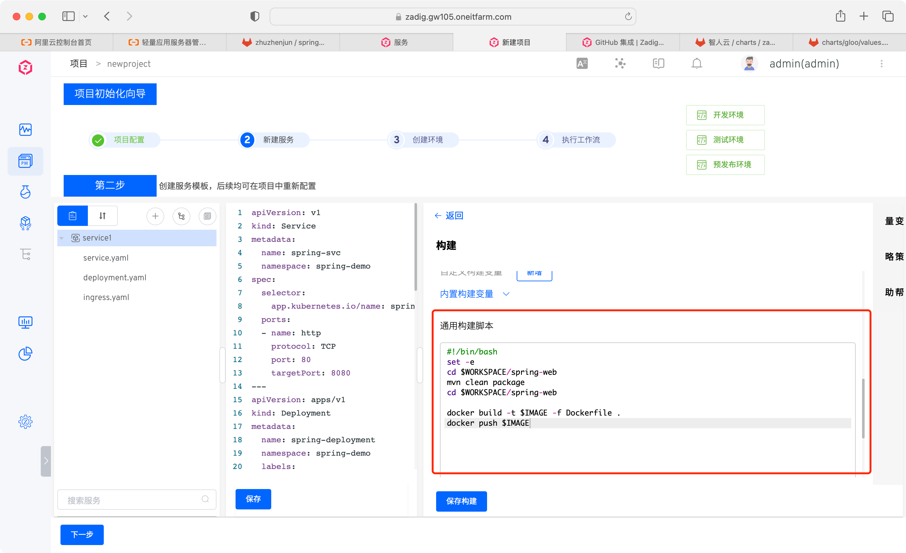The image size is (906, 553).
Task: Click the 保存构建 button
Action: pos(462,501)
